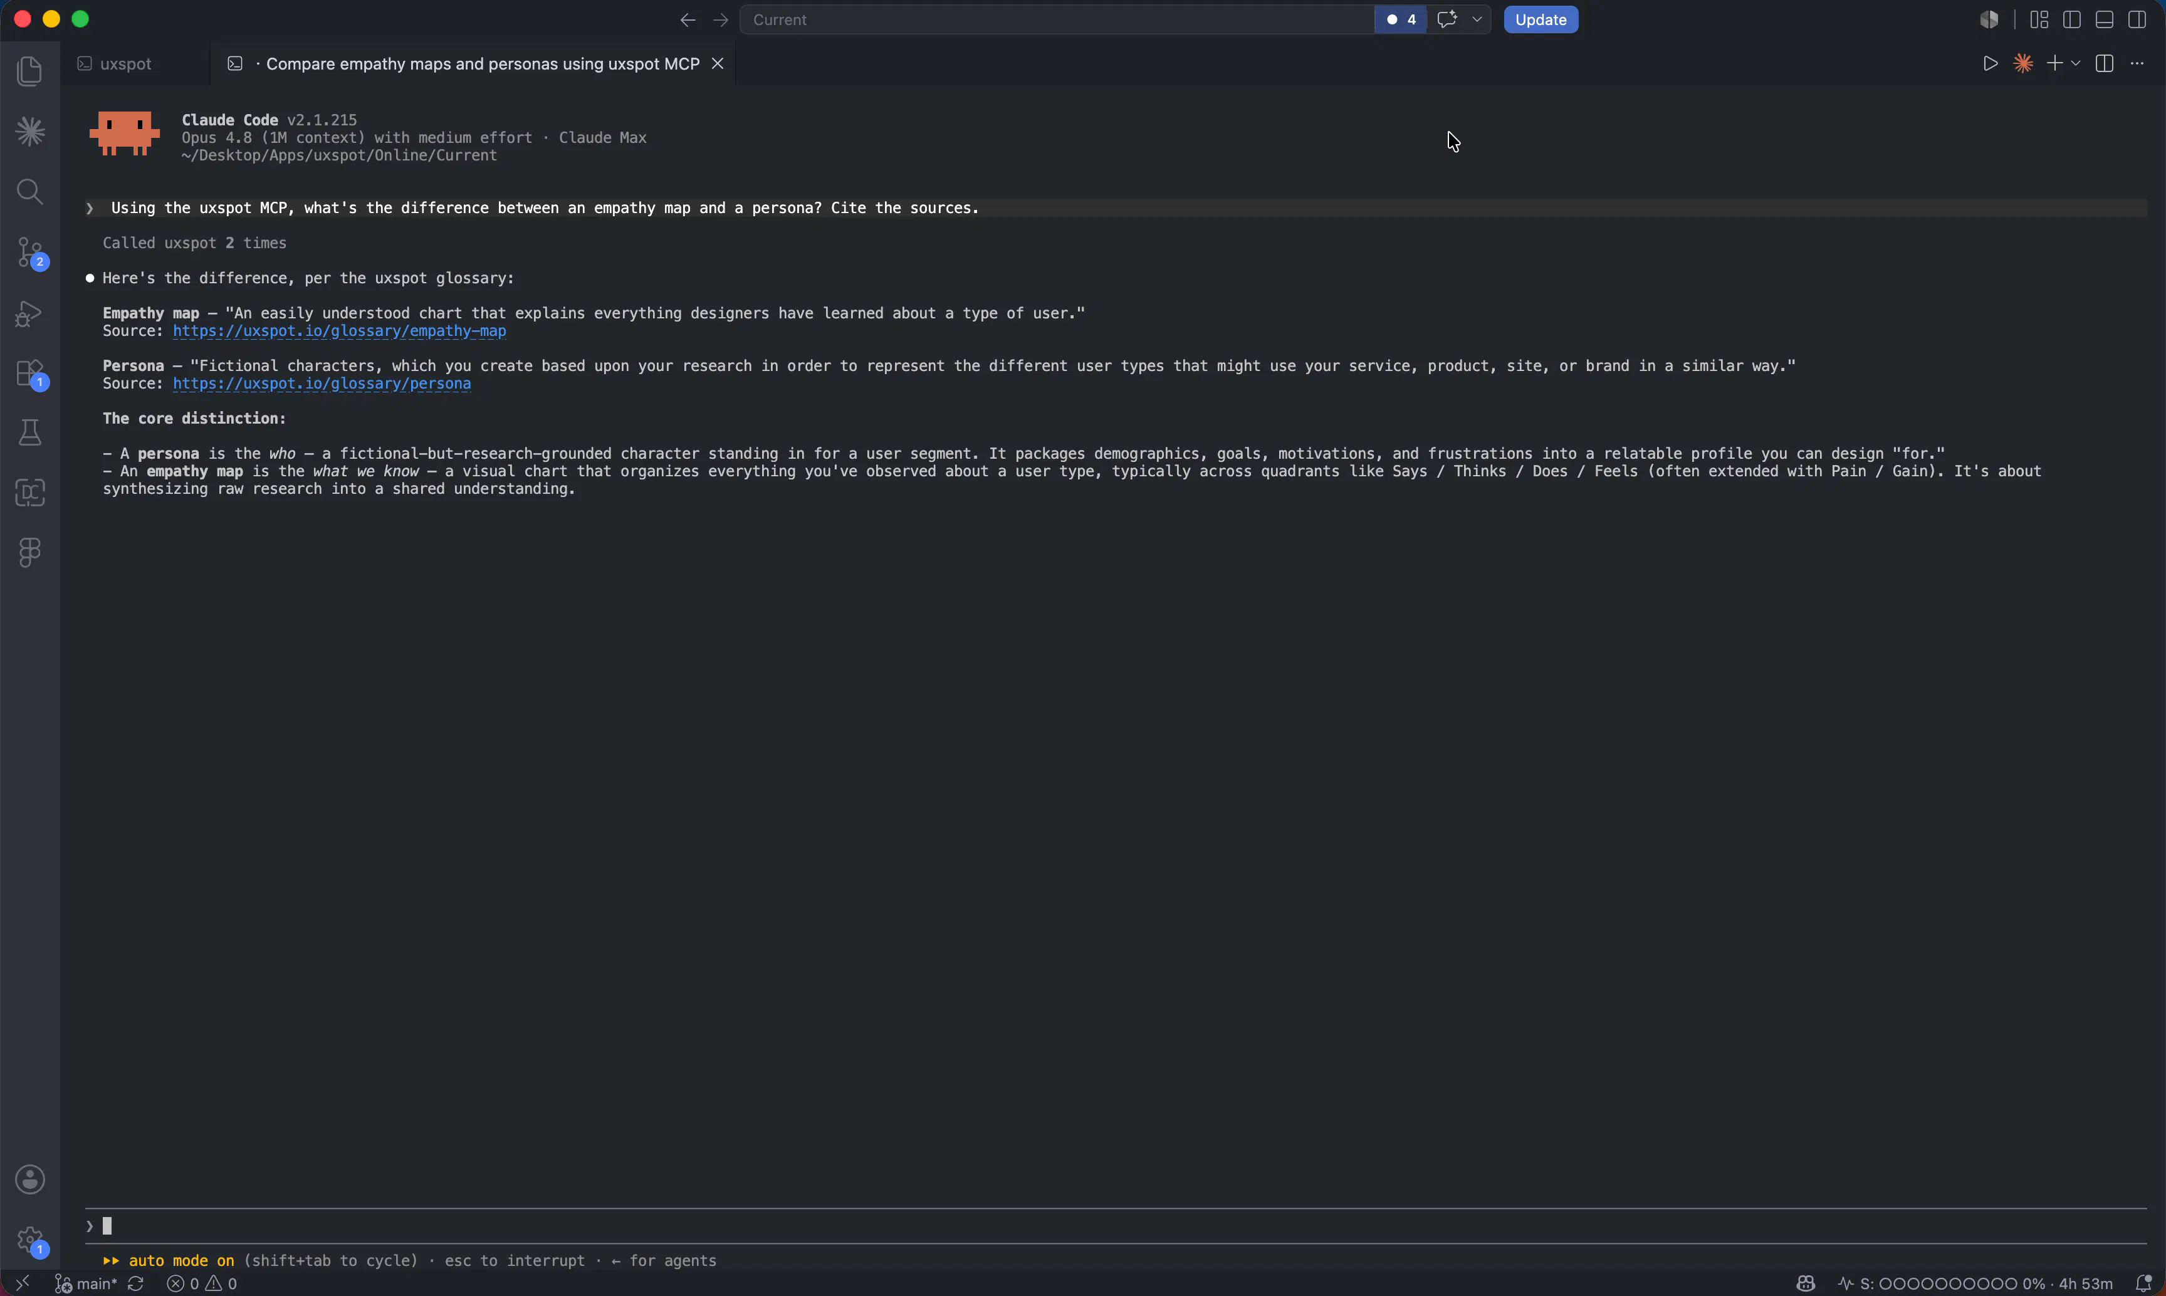Screen dimensions: 2166x1296
Task: Expand the chat dropdown chevron
Action: [1477, 19]
